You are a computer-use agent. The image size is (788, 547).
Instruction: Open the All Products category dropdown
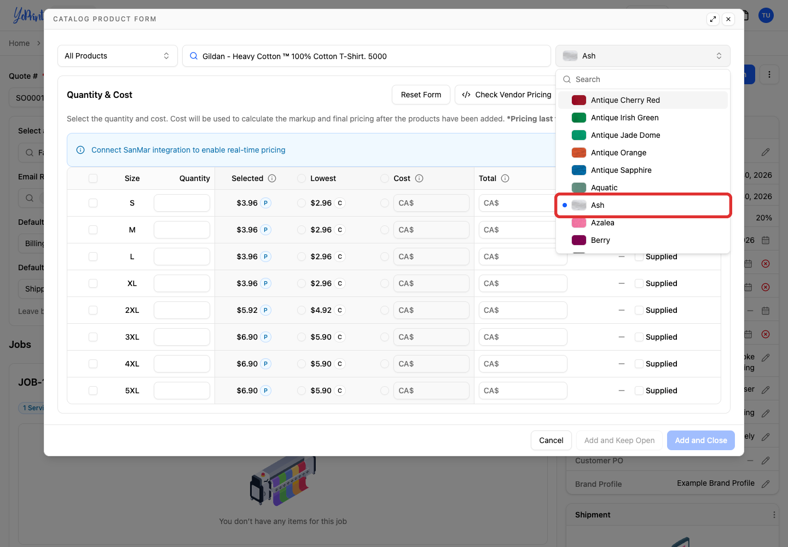click(x=118, y=56)
